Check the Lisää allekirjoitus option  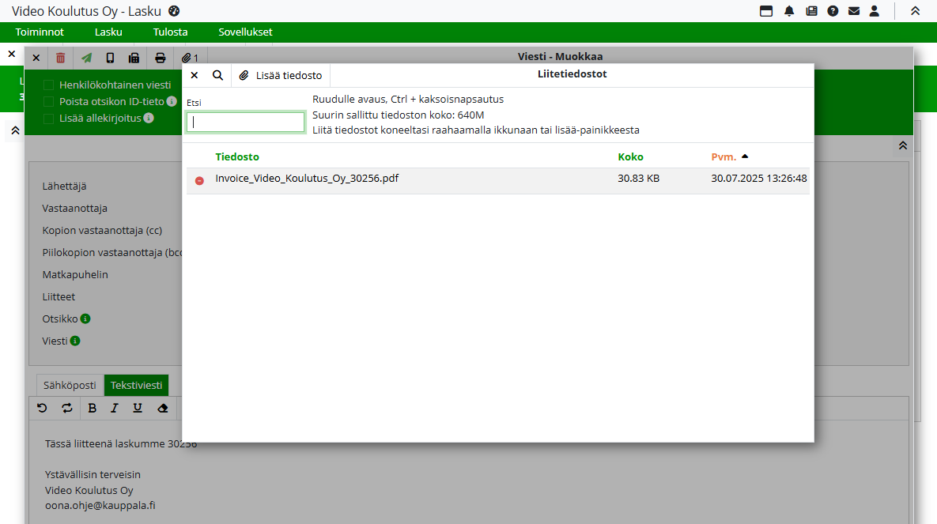coord(49,119)
